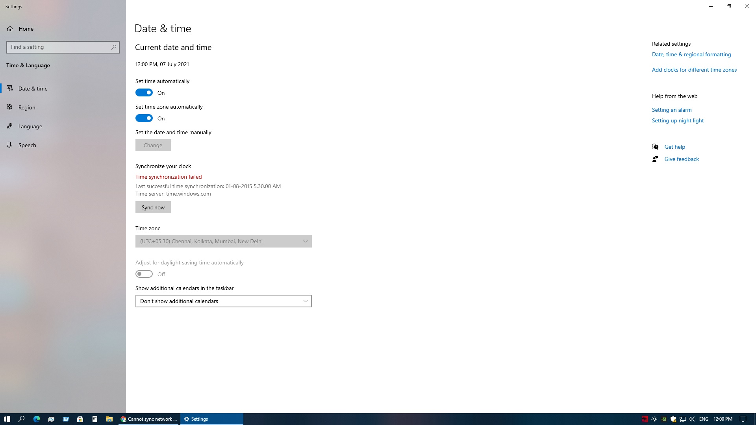Focus the Find a setting field
This screenshot has width=756, height=425.
59,47
